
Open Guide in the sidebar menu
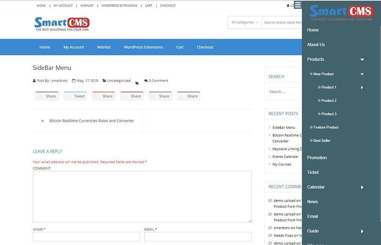[313, 231]
